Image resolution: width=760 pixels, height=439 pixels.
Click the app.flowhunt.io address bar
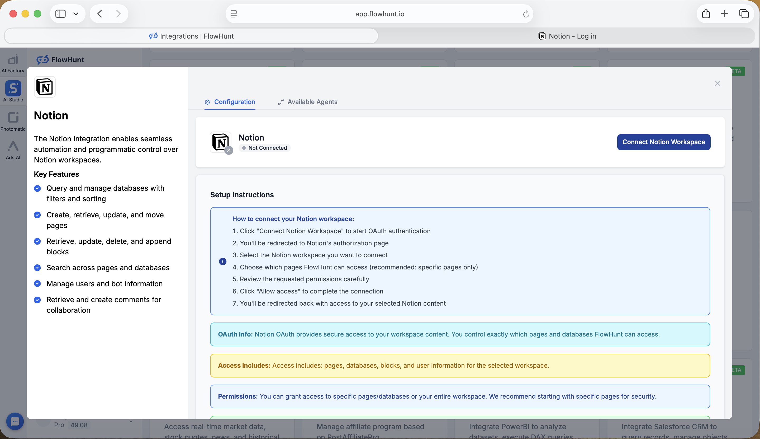tap(379, 14)
